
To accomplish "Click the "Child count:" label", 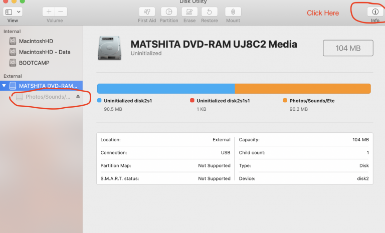I will [252, 152].
